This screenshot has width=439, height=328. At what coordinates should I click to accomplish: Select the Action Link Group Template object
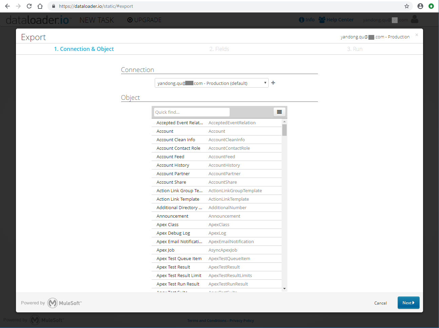click(216, 190)
